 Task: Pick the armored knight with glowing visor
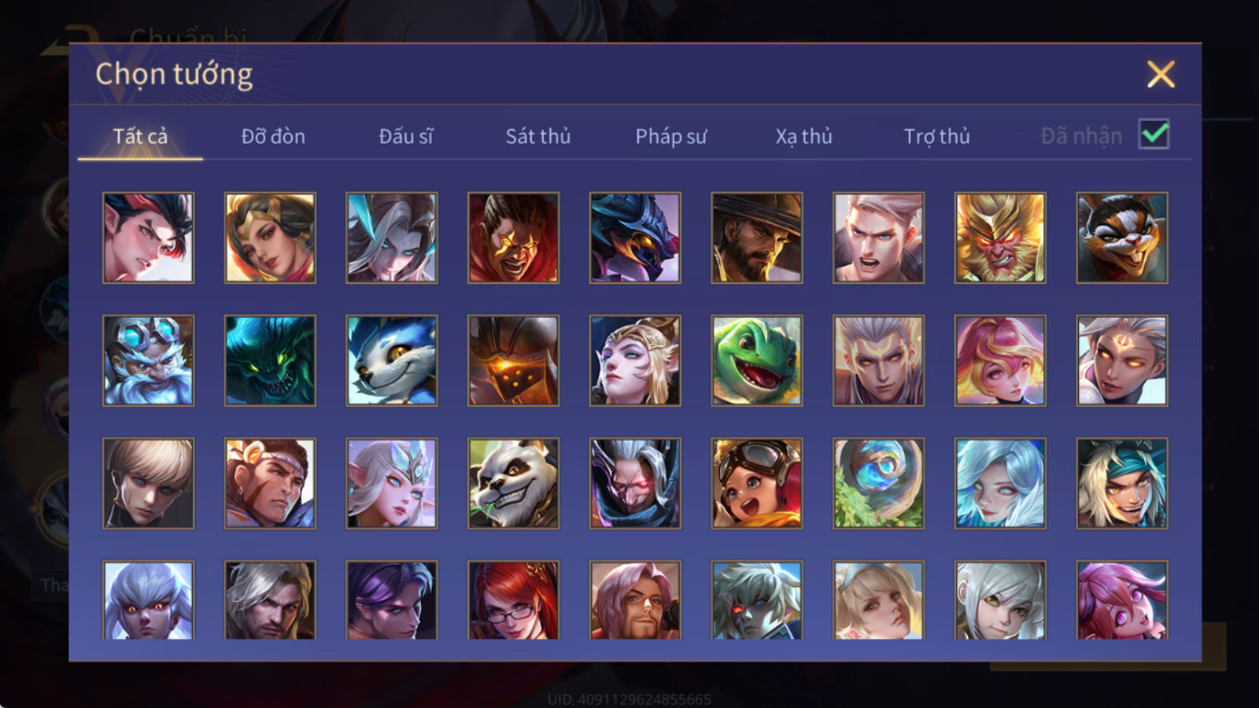tap(513, 360)
